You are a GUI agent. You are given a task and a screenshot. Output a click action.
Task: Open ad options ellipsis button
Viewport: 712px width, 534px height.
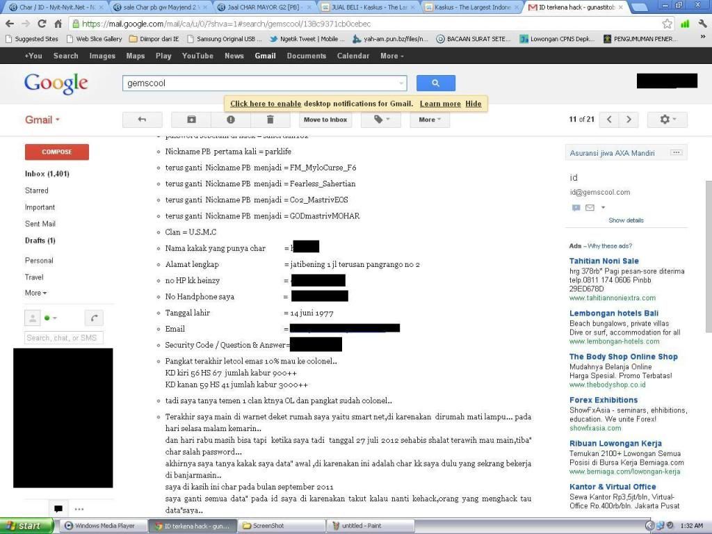coord(676,152)
